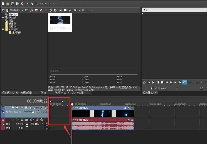Select the 媒体柜 folder
Screen dimensions: 207x144
pyautogui.click(x=12, y=24)
